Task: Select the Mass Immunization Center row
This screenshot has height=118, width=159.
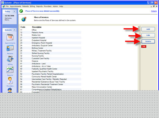Action: [51, 87]
